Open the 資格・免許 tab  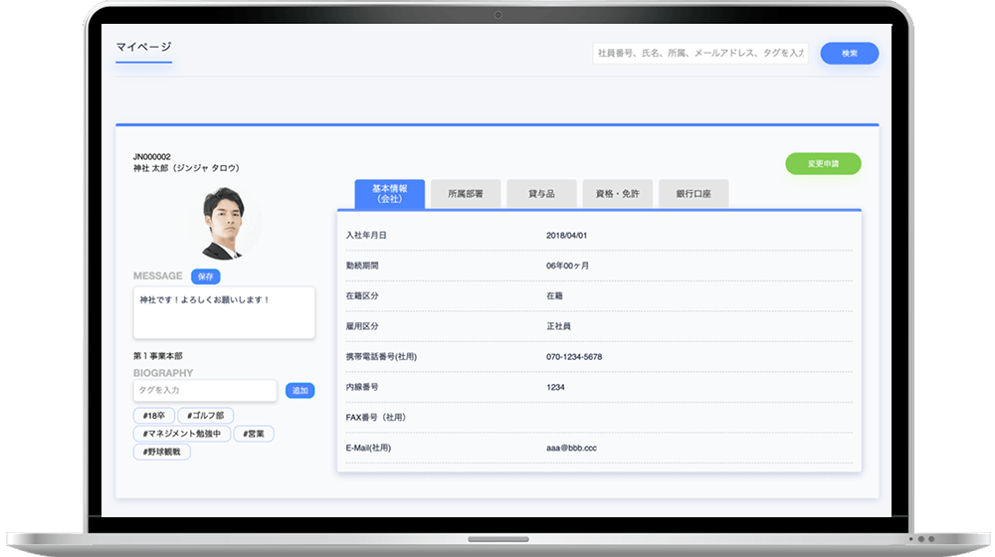click(617, 194)
